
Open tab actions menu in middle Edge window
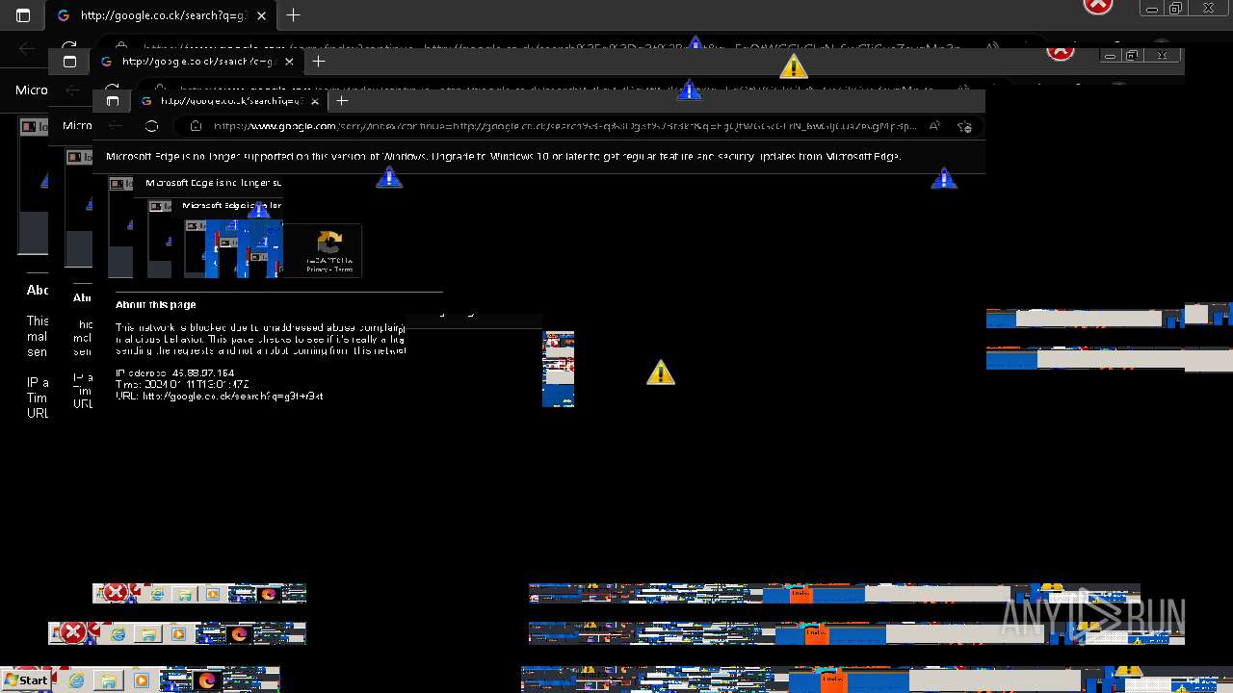pos(69,62)
